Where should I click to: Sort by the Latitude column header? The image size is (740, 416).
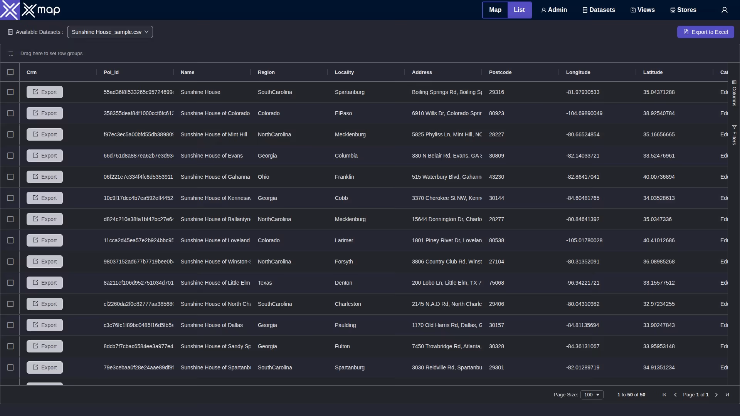(x=653, y=72)
